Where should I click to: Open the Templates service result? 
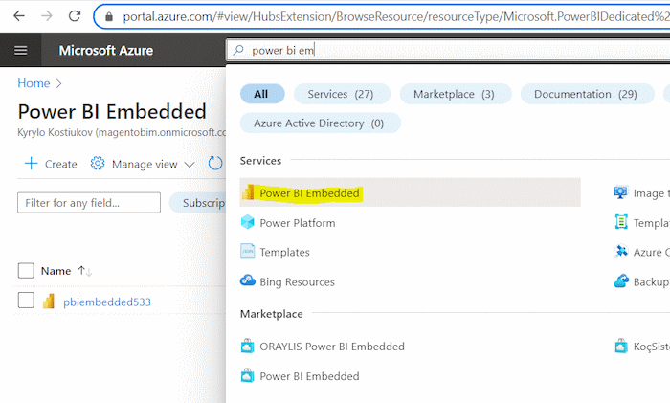pyautogui.click(x=284, y=252)
